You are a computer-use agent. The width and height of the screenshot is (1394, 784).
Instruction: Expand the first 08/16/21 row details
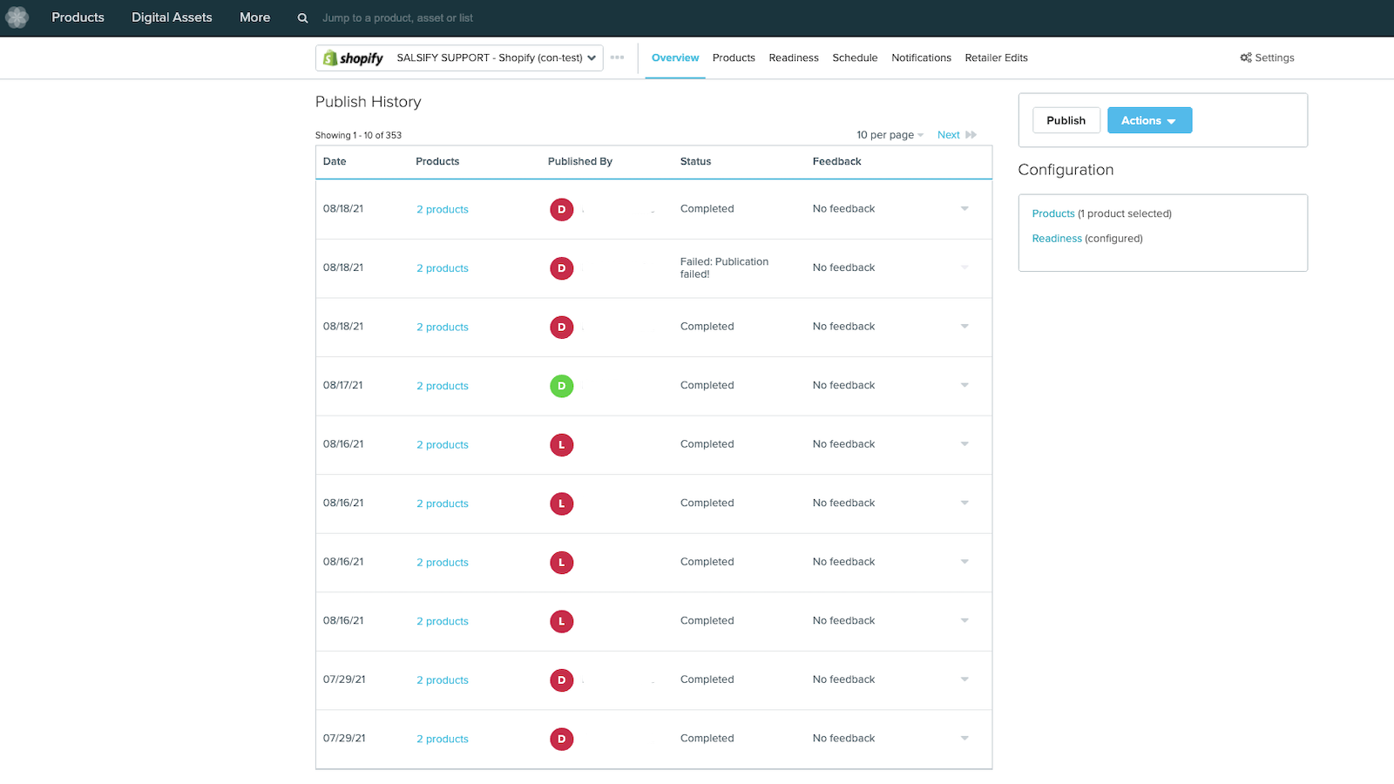click(964, 444)
